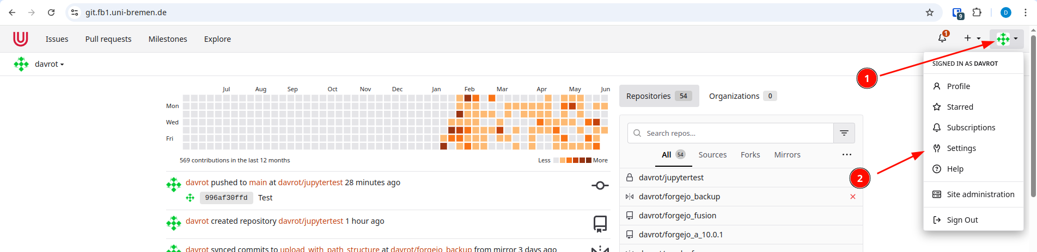Click the red X next to davrot/forgejo_backup
This screenshot has width=1037, height=252.
(853, 197)
